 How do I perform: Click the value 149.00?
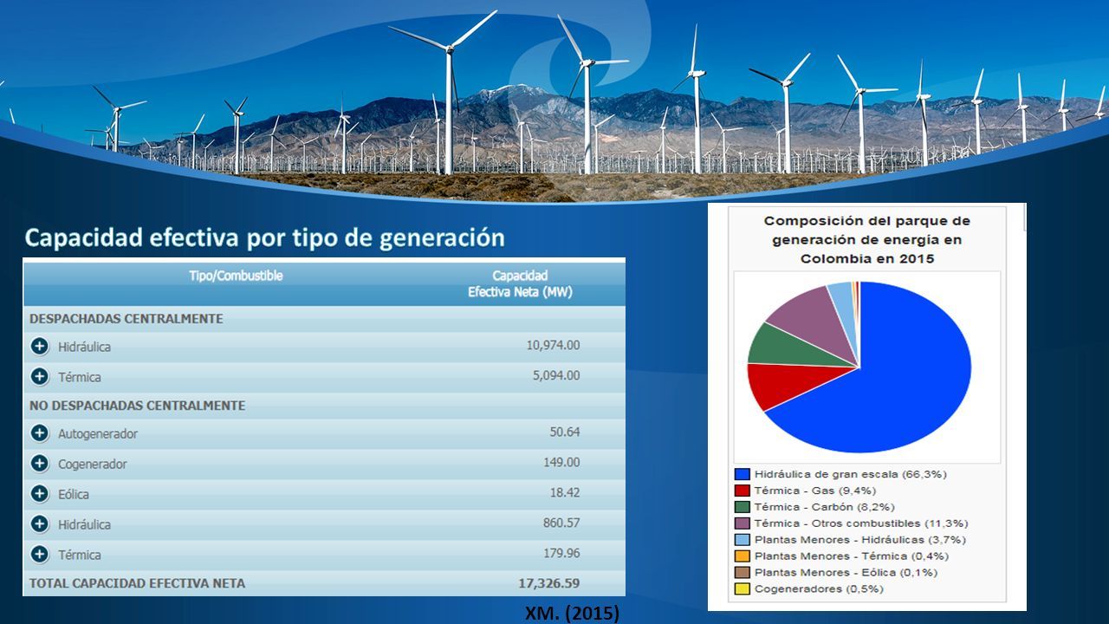[561, 462]
